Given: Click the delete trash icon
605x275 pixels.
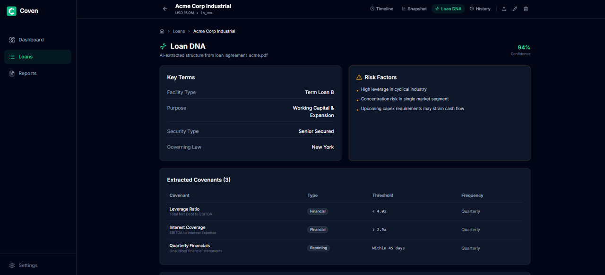Looking at the screenshot, I should [526, 9].
